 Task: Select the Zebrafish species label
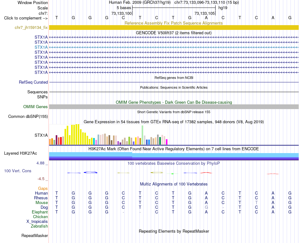39,226
